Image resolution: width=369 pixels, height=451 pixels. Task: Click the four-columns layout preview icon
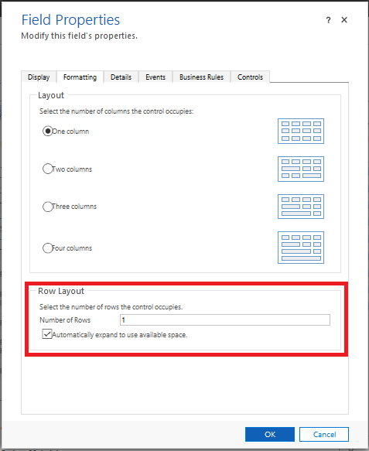tap(301, 248)
